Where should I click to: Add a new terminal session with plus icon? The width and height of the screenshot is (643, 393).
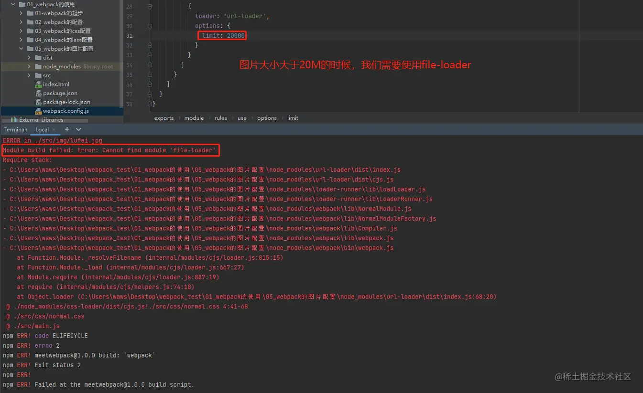pos(67,129)
